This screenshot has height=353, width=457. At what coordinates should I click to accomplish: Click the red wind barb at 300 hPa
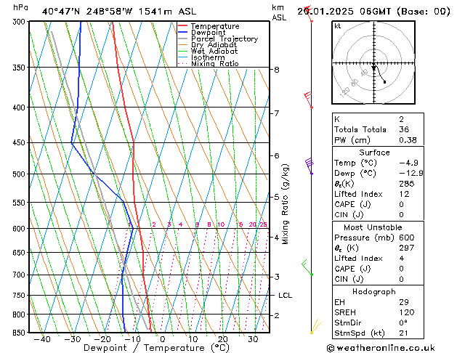pyautogui.click(x=309, y=14)
